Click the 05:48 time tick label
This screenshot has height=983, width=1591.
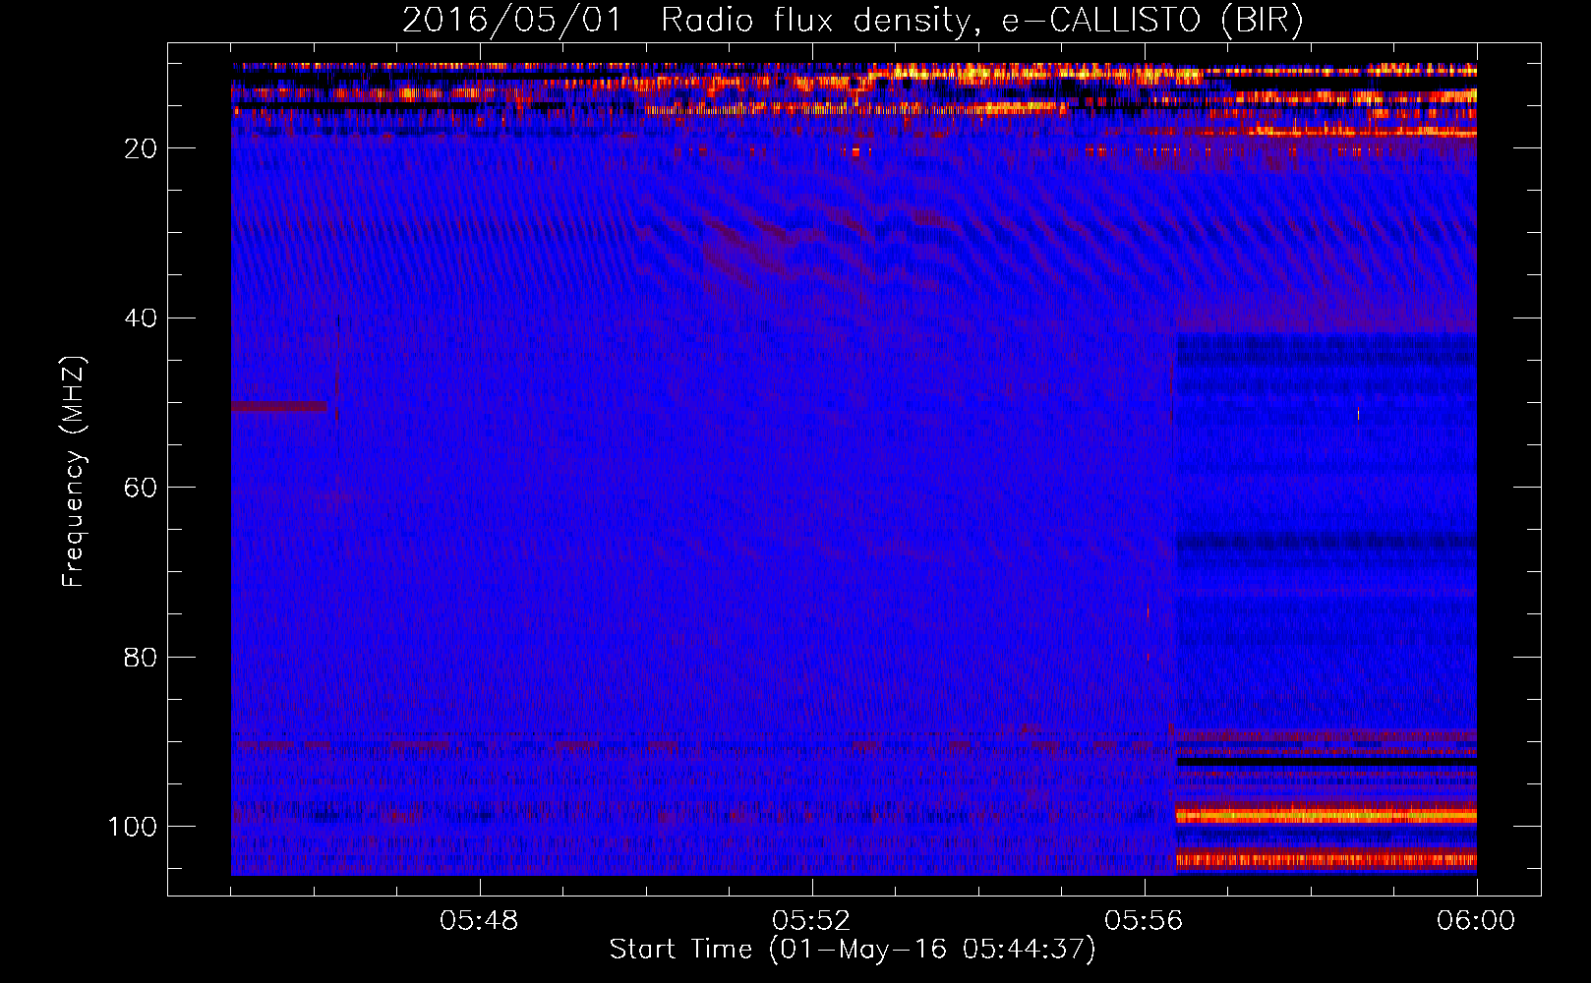(480, 921)
